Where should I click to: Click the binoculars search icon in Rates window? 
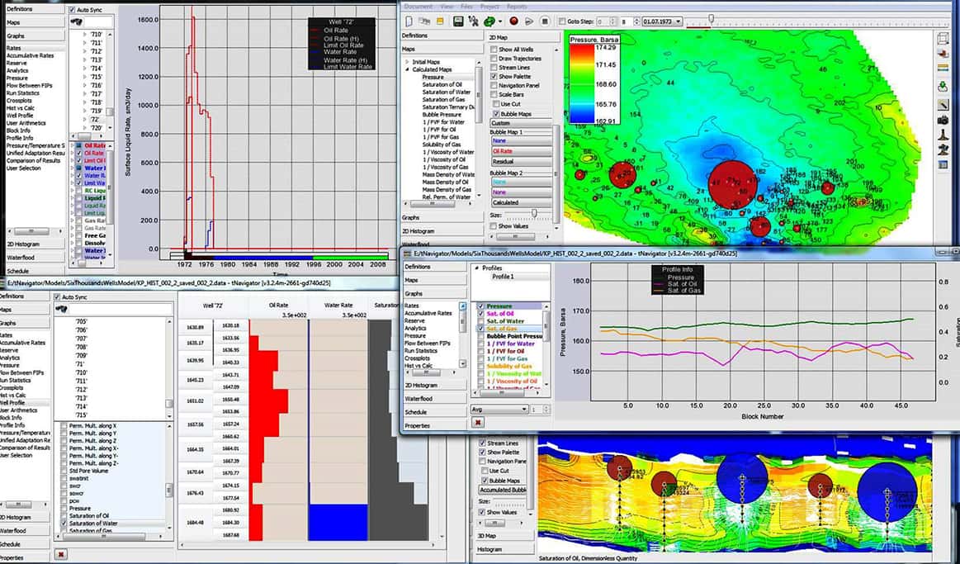click(x=77, y=22)
